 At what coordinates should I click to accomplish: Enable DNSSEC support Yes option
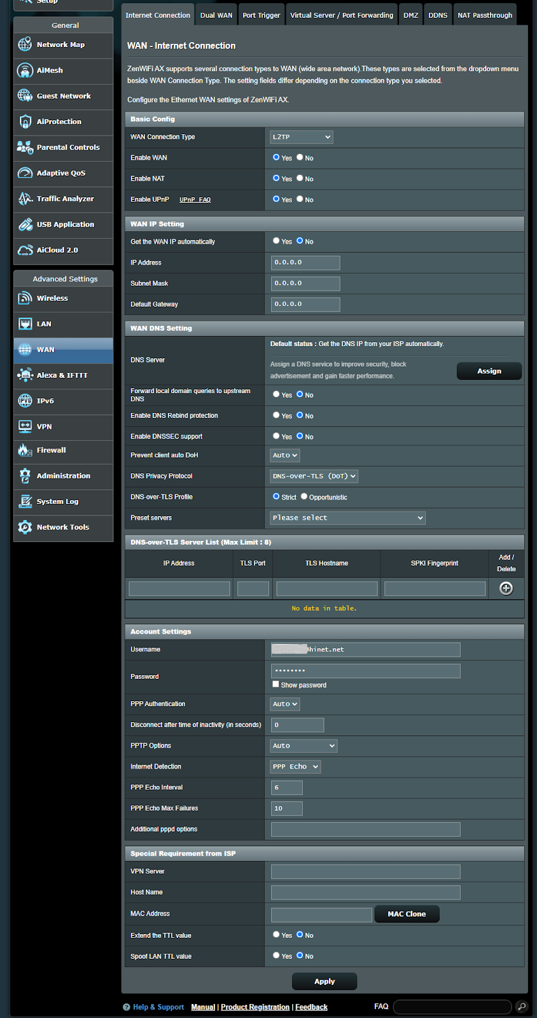276,436
